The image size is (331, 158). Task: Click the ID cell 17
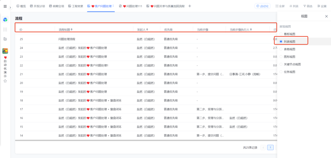point(21,110)
